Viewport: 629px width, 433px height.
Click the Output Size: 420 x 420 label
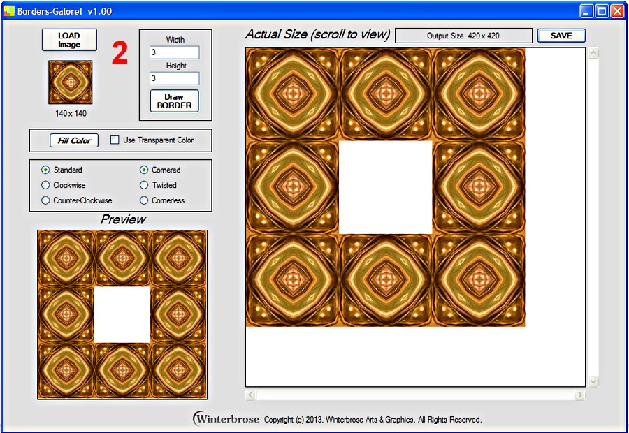(463, 36)
